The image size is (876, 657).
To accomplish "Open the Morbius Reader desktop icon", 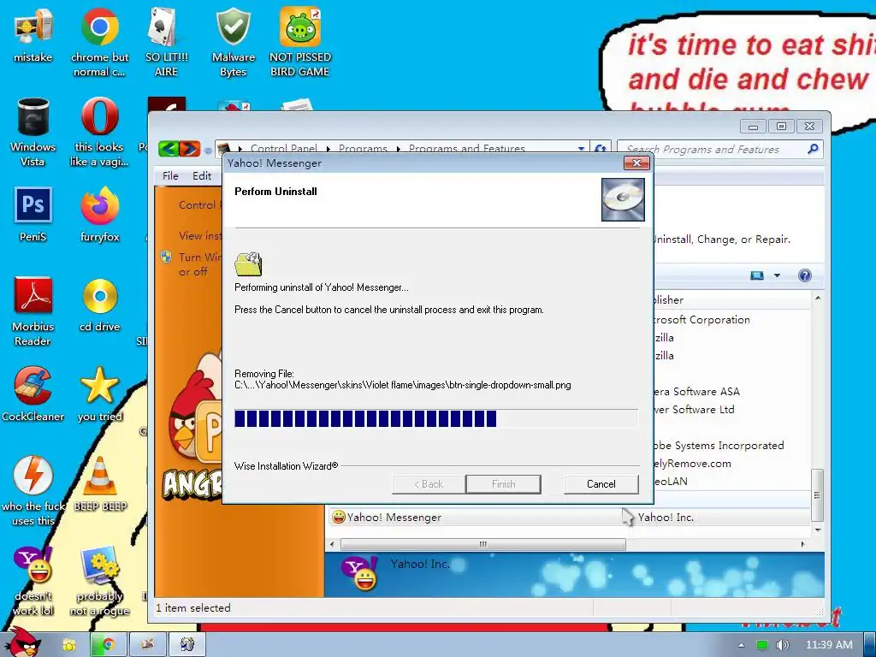I will [33, 311].
